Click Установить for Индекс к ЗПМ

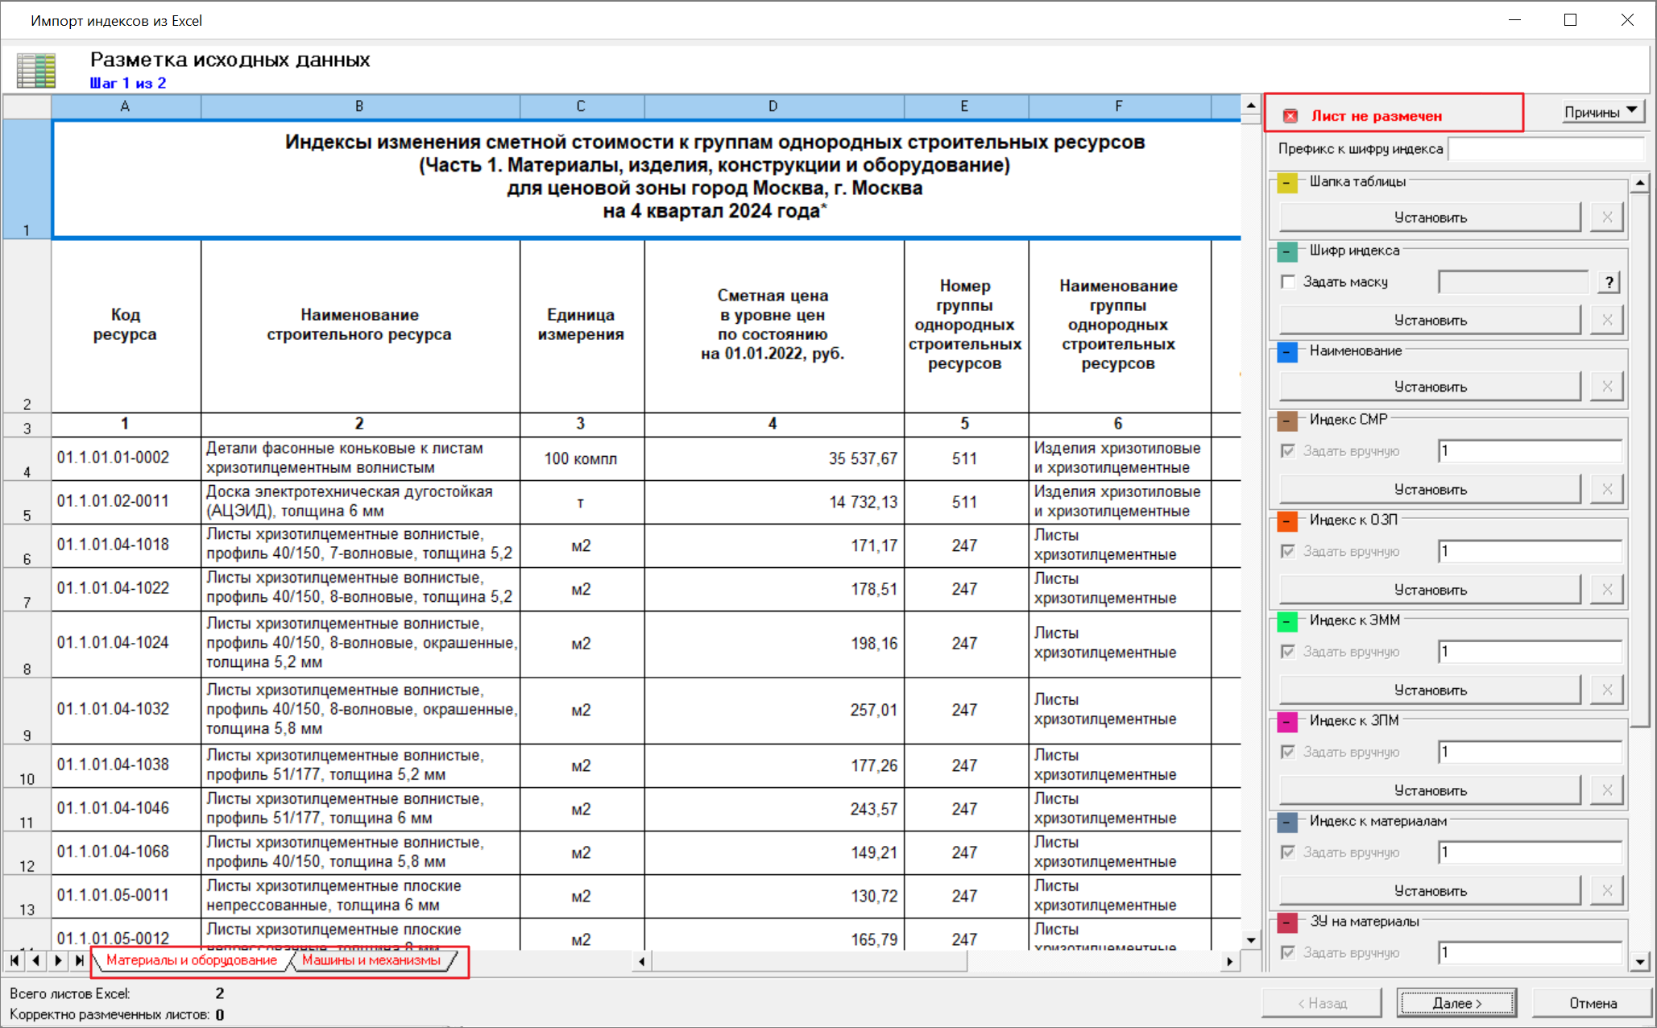click(x=1431, y=790)
